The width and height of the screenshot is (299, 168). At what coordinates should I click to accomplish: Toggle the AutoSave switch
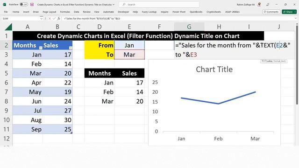point(23,4)
